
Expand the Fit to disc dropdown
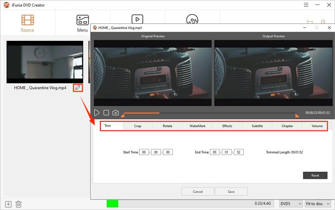pyautogui.click(x=318, y=204)
